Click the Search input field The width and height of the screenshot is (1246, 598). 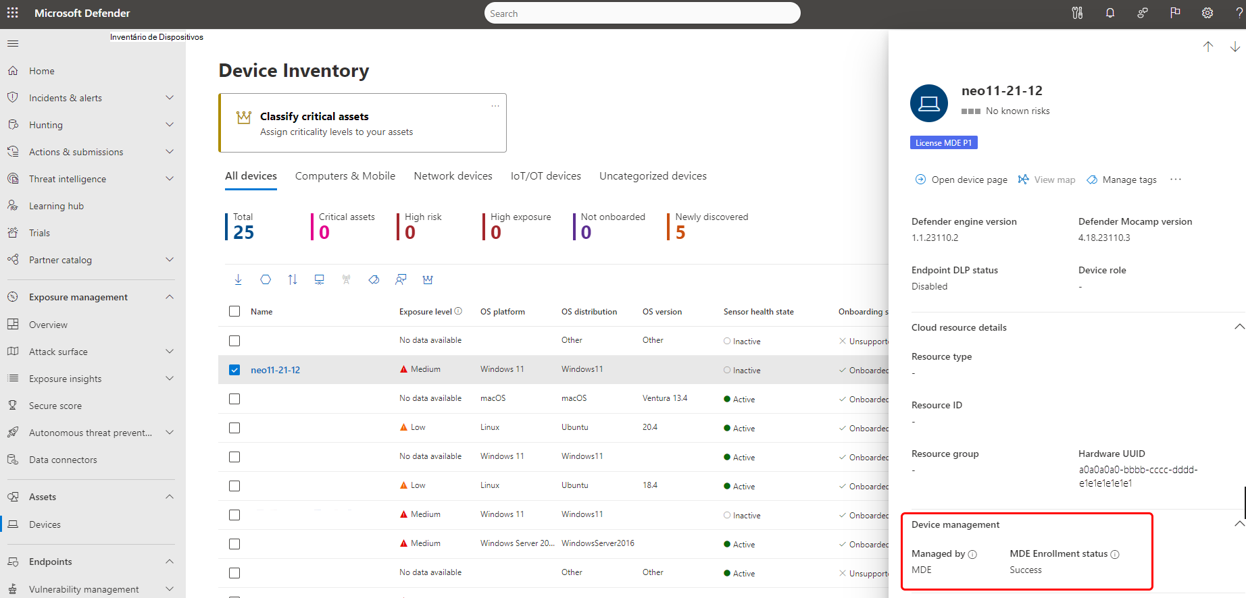(x=643, y=13)
